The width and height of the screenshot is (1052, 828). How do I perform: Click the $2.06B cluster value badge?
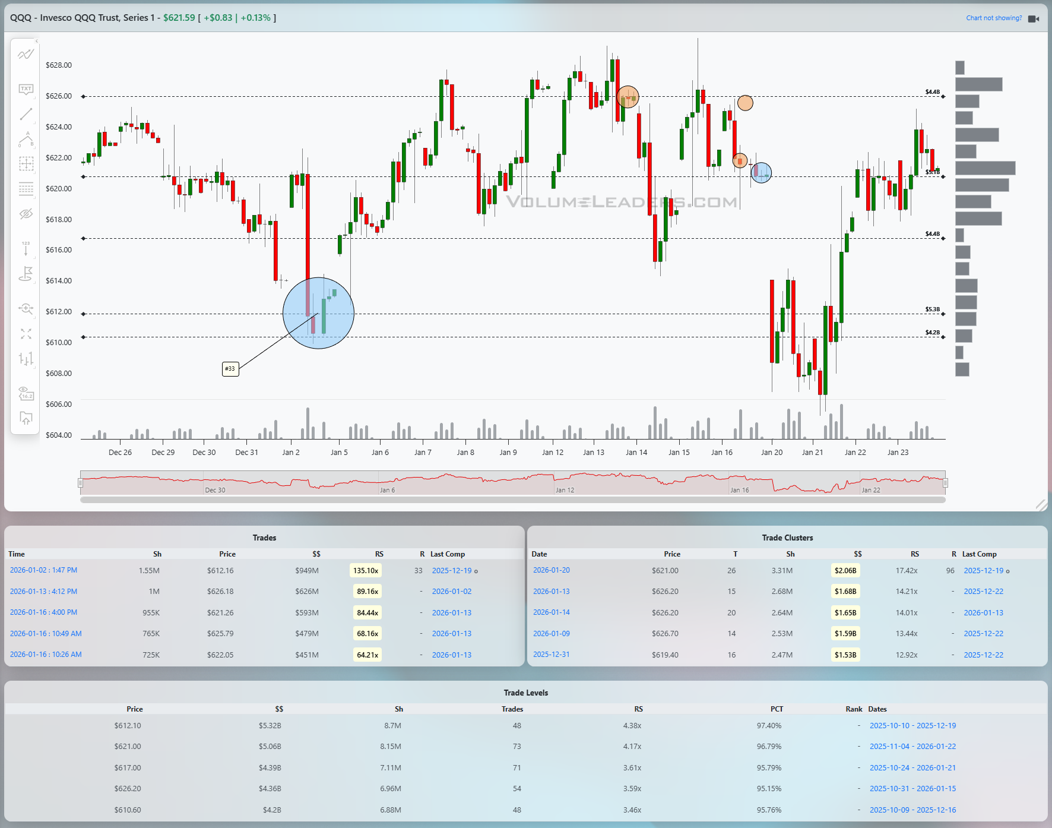(x=845, y=571)
